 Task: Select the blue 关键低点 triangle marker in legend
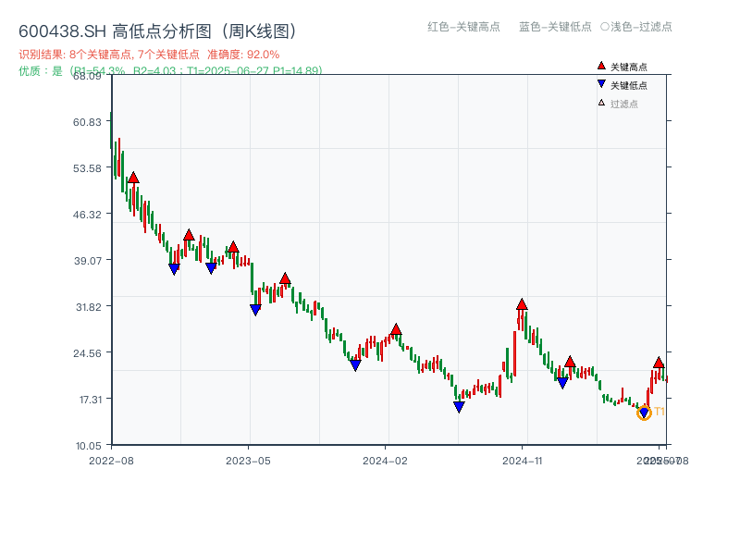click(601, 81)
